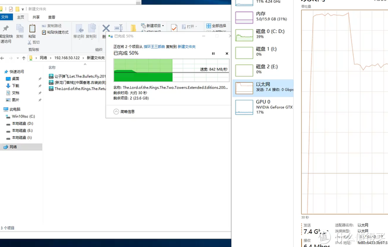This screenshot has width=388, height=247.
Task: Click 网络 in the address bar
Action: click(43, 58)
